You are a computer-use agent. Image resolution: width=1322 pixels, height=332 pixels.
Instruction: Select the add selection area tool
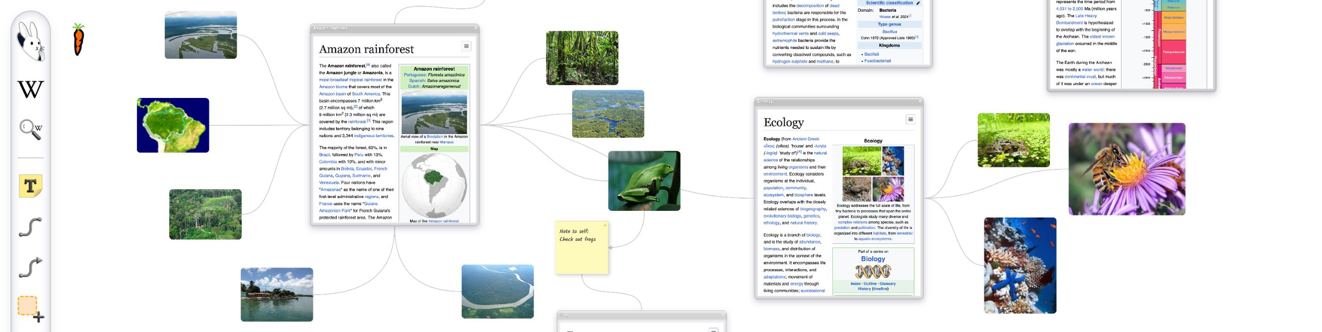pyautogui.click(x=30, y=308)
